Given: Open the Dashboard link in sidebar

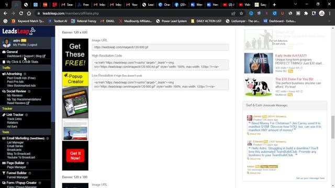Looking at the screenshot, I should (14, 56).
